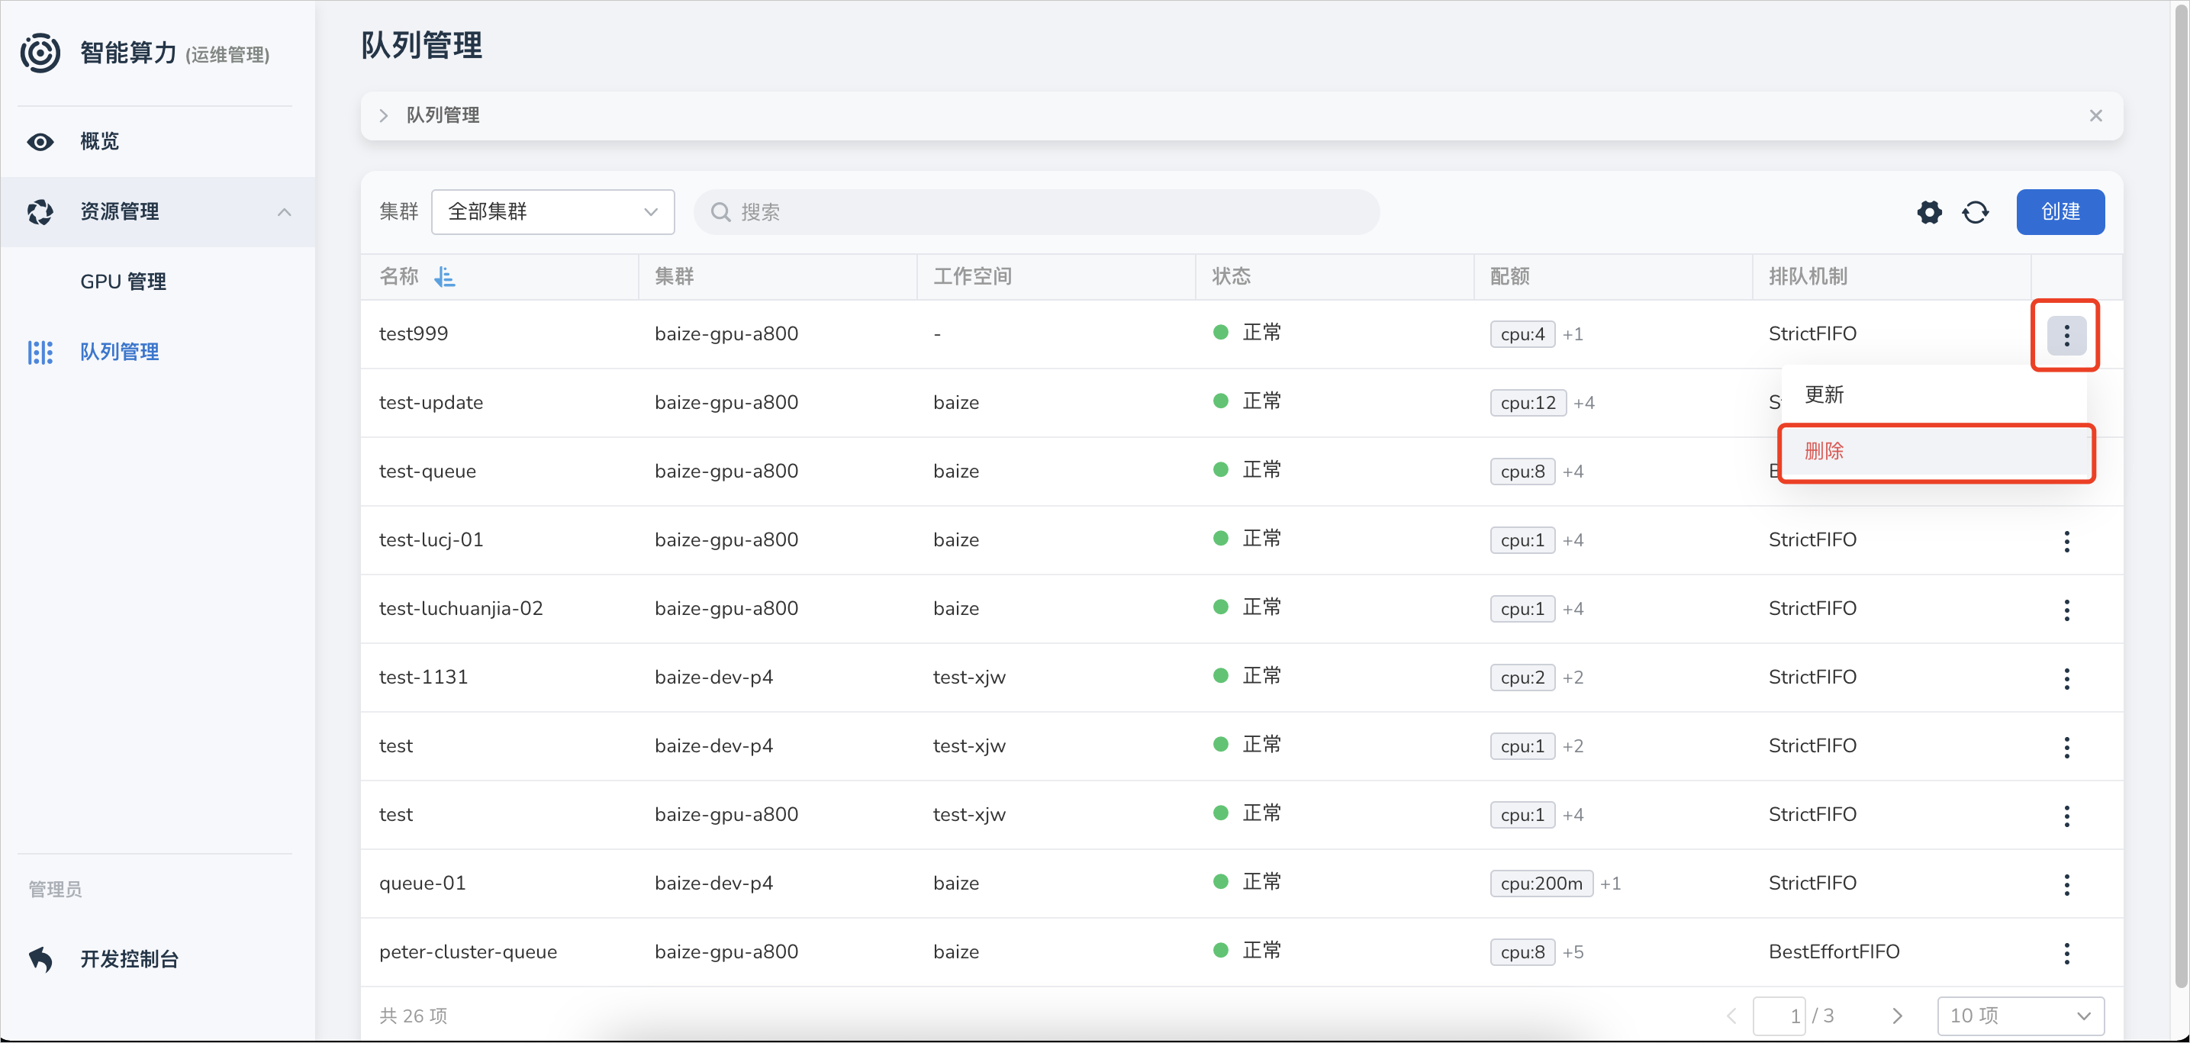This screenshot has height=1043, width=2190.
Task: Open the 10 项 page size dropdown
Action: [2021, 1016]
